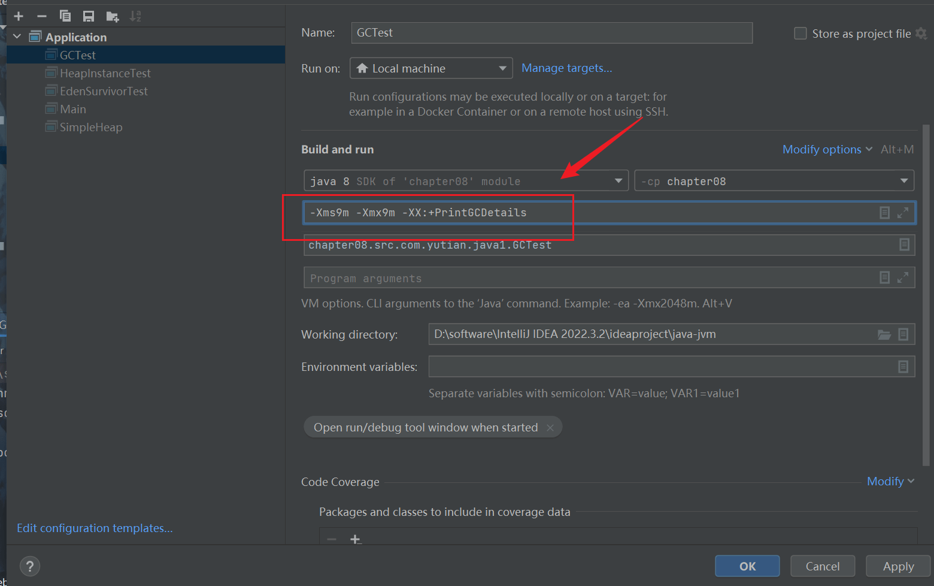This screenshot has height=586, width=934.
Task: Expand the VM options field editor
Action: point(903,213)
